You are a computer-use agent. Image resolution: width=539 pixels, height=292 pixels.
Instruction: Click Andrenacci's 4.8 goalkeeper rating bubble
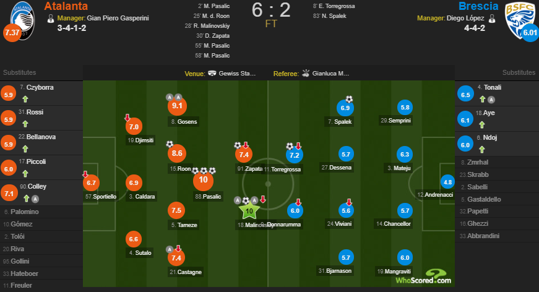pyautogui.click(x=449, y=182)
